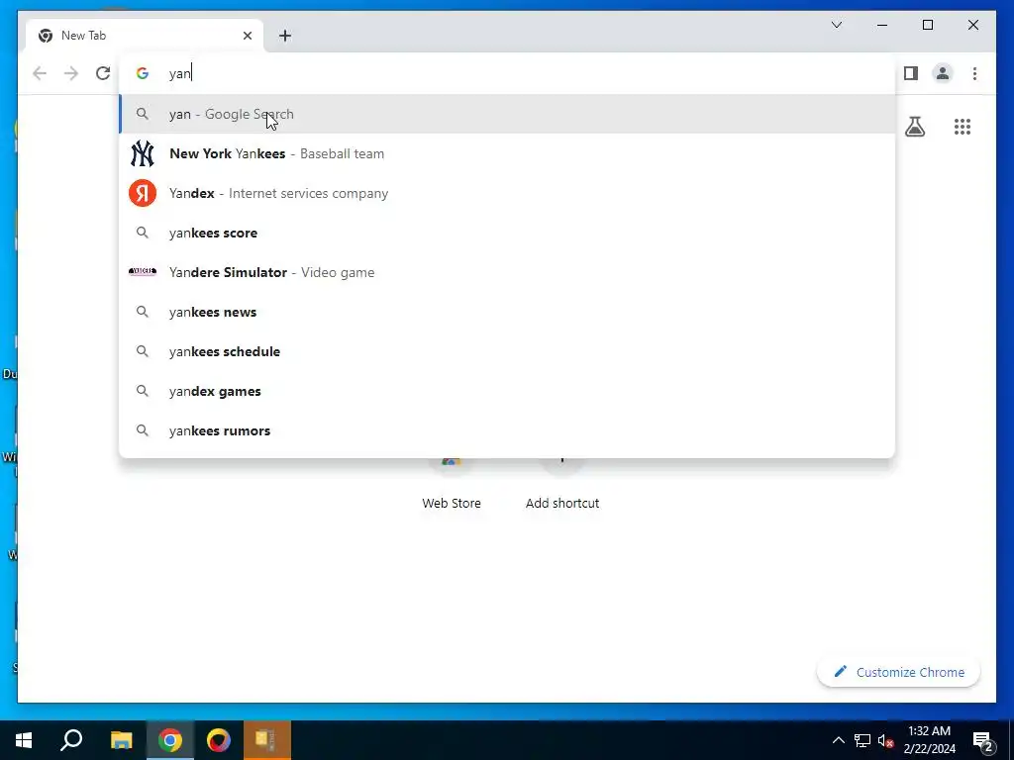Screen dimensions: 1014x760
Task: Pick the 'yankees schedule' suggestion
Action: [x=508, y=351]
